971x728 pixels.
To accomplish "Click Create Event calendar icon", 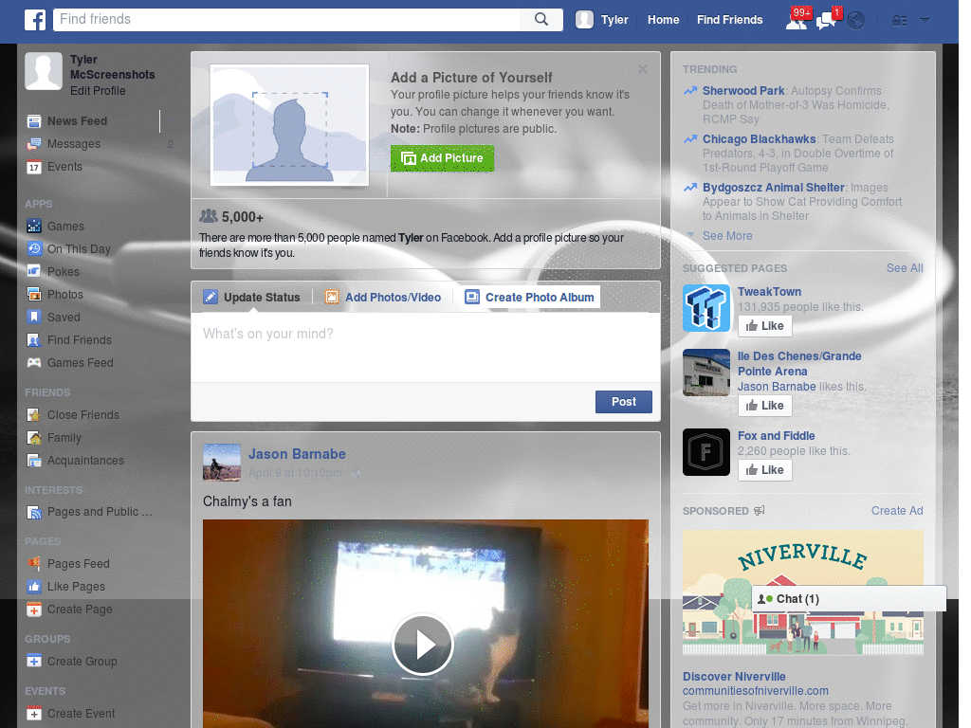I will coord(34,714).
